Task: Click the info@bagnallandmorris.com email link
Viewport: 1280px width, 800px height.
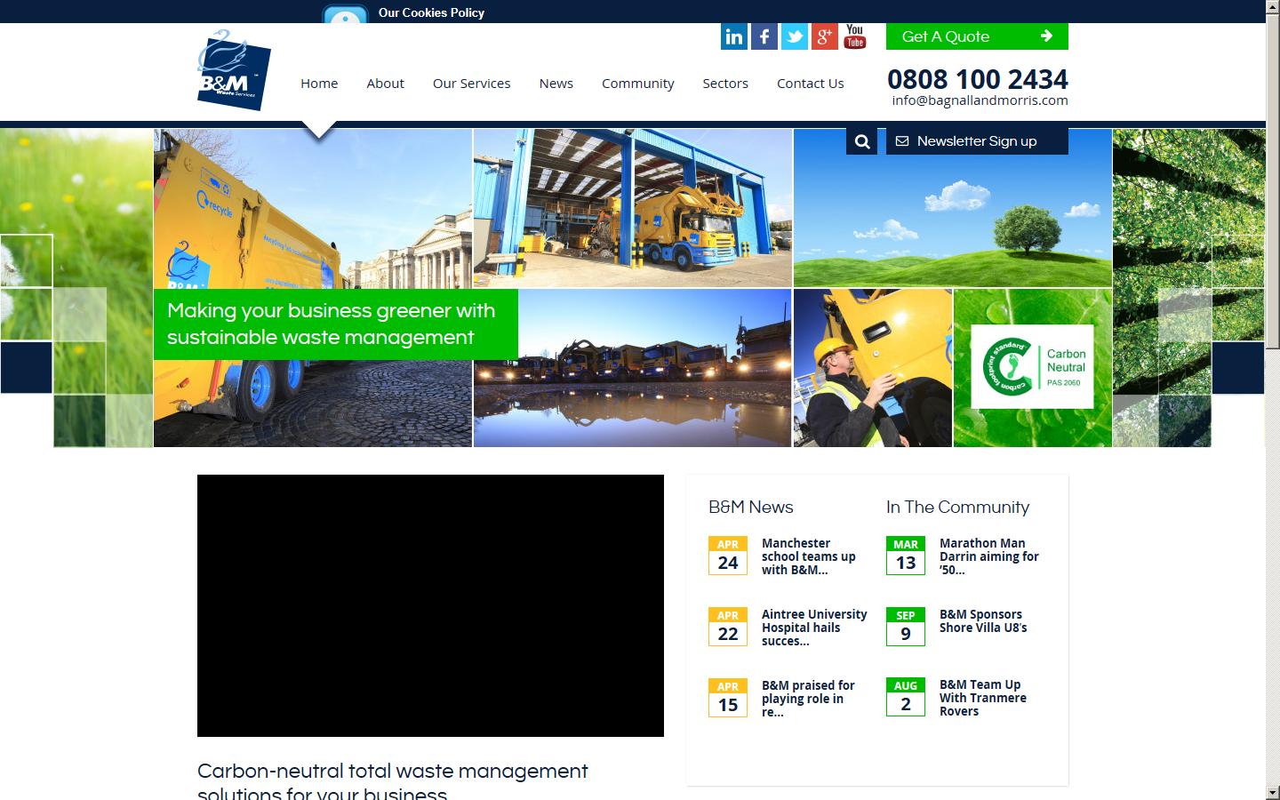Action: tap(980, 100)
